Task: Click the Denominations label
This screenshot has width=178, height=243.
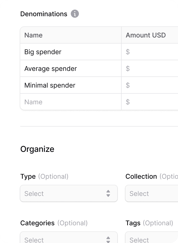Action: pos(44,14)
